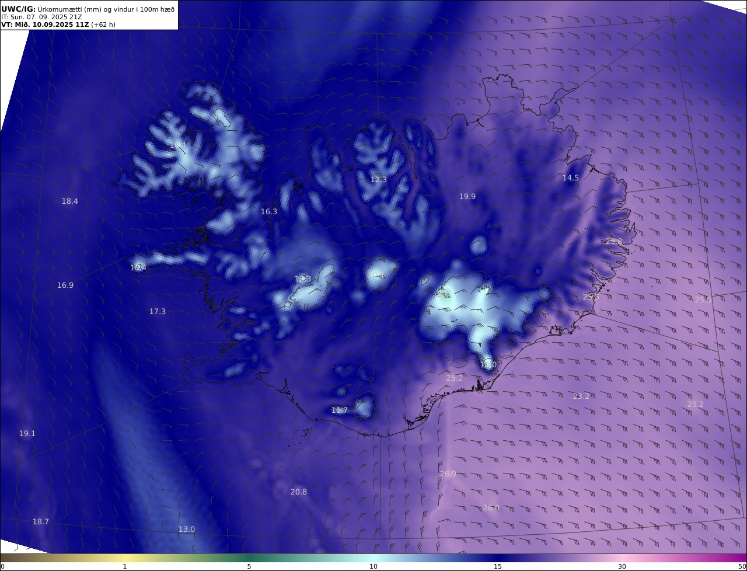This screenshot has height=571, width=747.
Task: Click the colorbar tick label 5
Action: click(249, 566)
